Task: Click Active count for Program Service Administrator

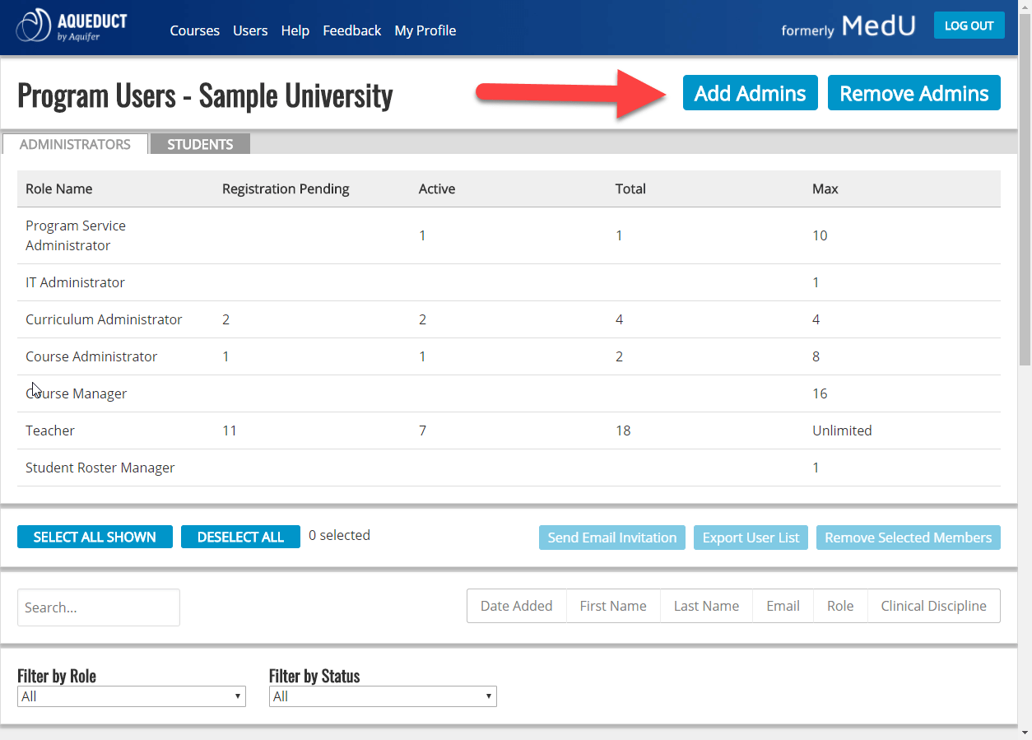Action: pos(422,235)
